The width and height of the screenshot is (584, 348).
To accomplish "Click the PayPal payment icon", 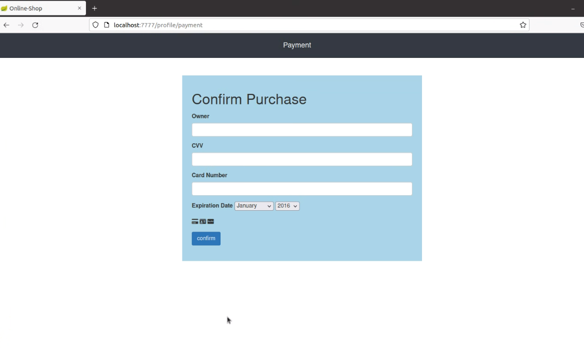I will (x=211, y=222).
